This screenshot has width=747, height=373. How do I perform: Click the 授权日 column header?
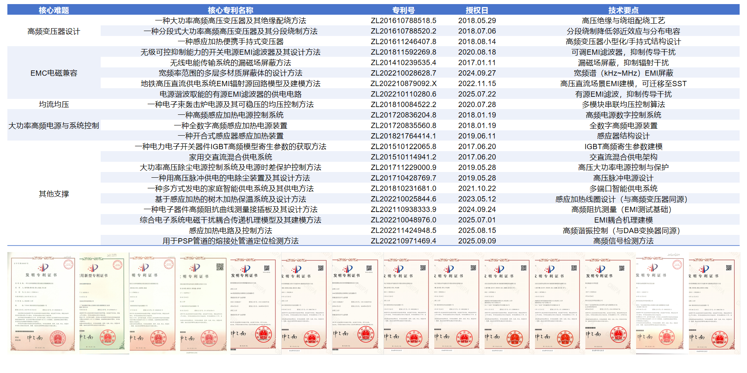pos(477,10)
